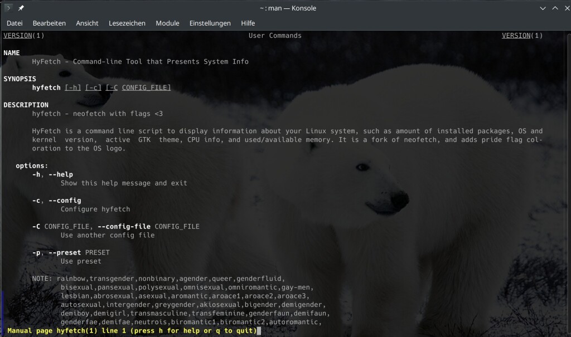Click the '[-c]' synopsis option
The width and height of the screenshot is (571, 337).
click(93, 87)
